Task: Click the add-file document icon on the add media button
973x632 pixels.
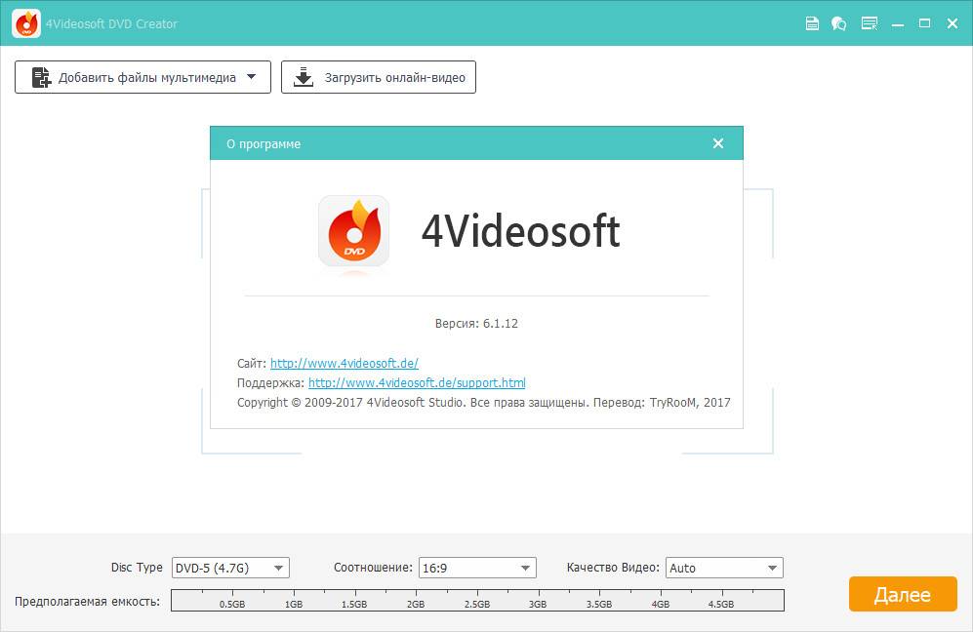Action: click(41, 77)
